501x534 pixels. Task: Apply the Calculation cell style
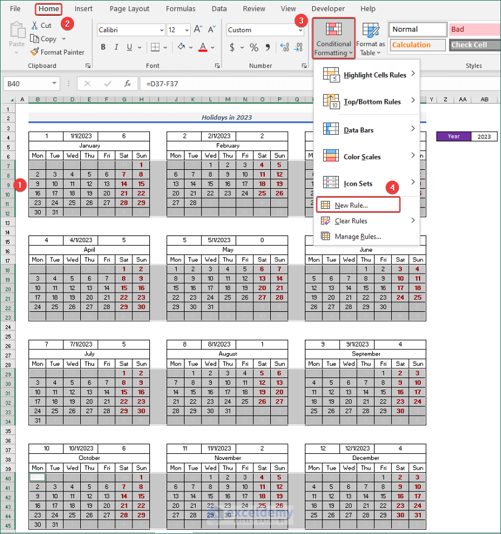(418, 45)
